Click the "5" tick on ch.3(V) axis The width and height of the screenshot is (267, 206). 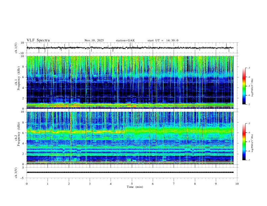(23, 168)
